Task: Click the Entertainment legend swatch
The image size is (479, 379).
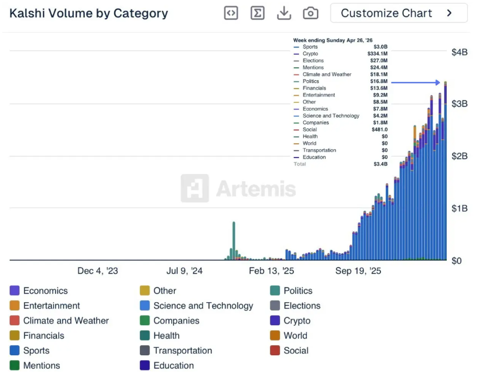Action: coord(15,306)
